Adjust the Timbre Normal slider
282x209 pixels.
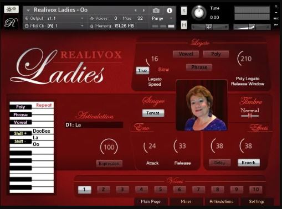250,116
